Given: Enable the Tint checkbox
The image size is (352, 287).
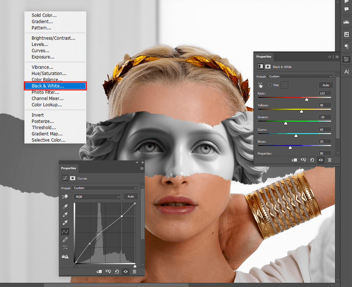Looking at the screenshot, I should click(x=270, y=85).
